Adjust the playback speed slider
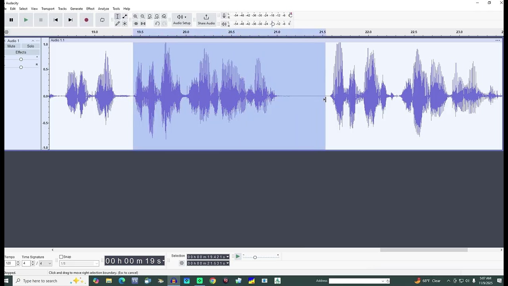Screen dimensions: 508x286 (x=255, y=257)
